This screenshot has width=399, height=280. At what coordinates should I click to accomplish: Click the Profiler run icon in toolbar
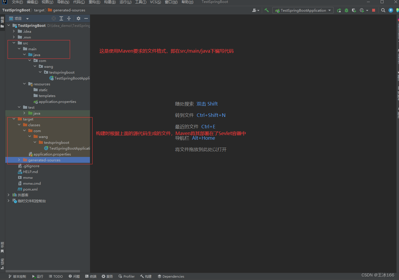tap(362, 10)
